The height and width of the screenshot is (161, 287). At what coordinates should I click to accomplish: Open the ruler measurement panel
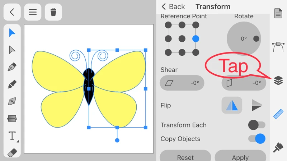tap(278, 114)
